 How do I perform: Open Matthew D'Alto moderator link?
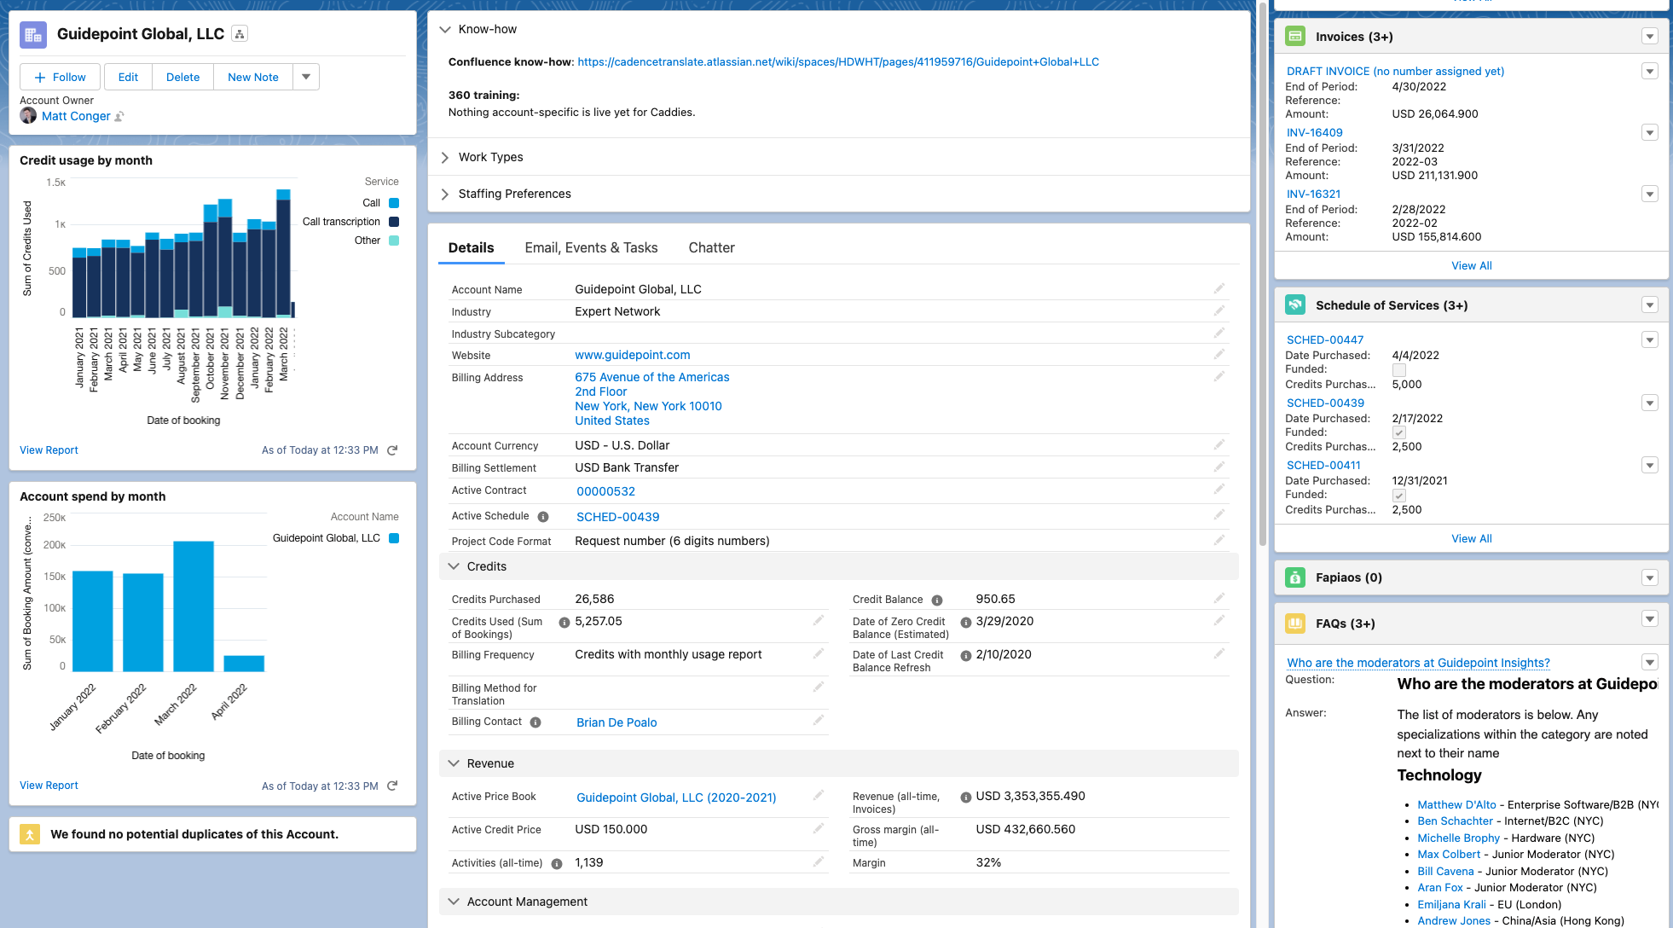pos(1456,804)
